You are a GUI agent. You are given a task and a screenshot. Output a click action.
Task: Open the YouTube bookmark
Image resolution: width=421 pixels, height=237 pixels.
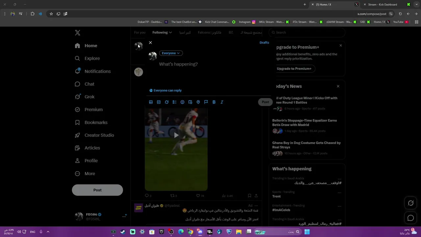coord(401,22)
